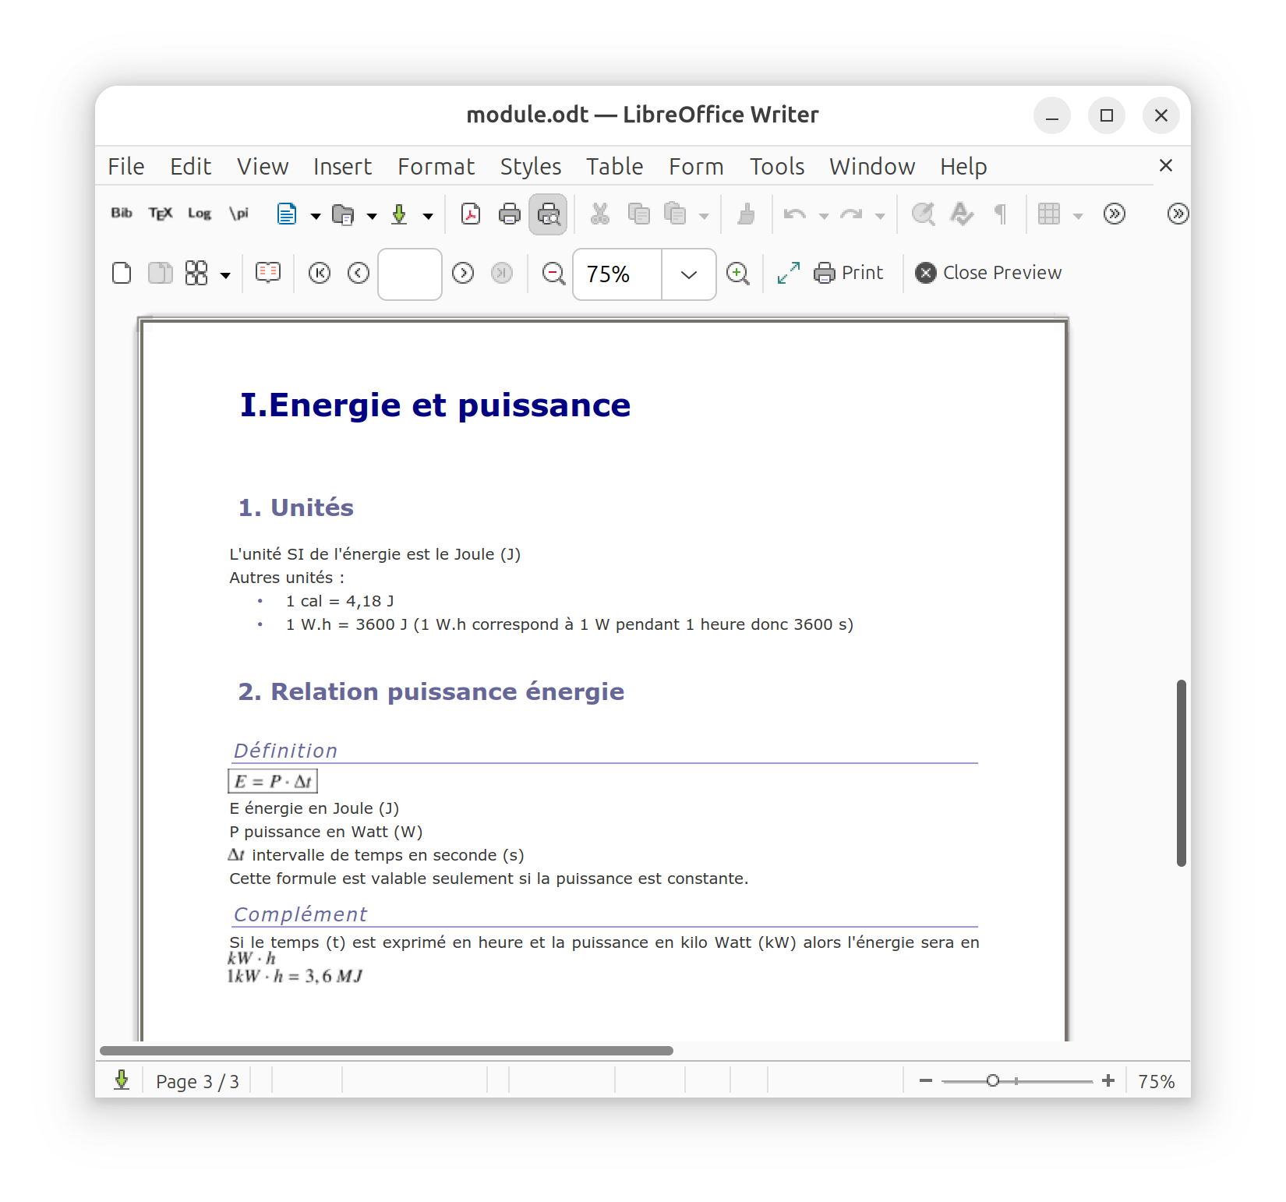This screenshot has height=1202, width=1286.
Task: Toggle Single Page Preview layout
Action: coord(122,273)
